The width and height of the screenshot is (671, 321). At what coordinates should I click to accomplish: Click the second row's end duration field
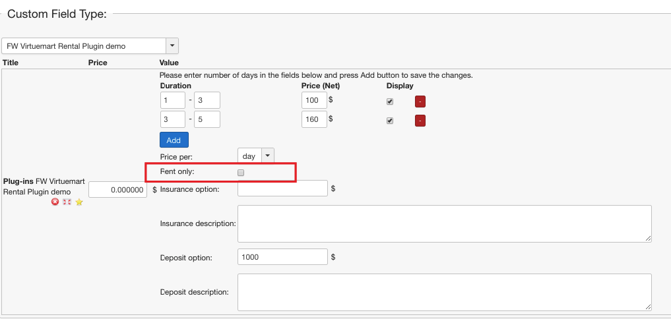pyautogui.click(x=207, y=119)
